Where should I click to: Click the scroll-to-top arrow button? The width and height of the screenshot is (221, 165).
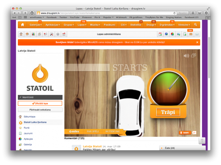coord(202,141)
